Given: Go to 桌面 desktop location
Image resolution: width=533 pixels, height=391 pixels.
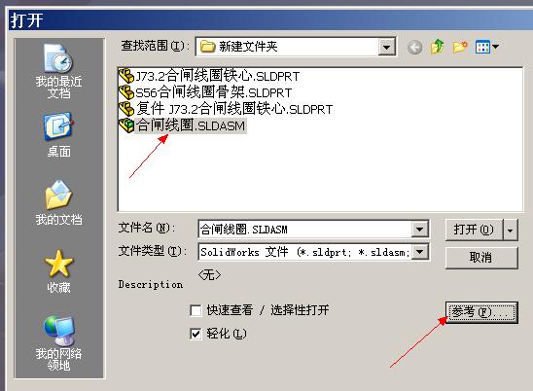Looking at the screenshot, I should [58, 134].
